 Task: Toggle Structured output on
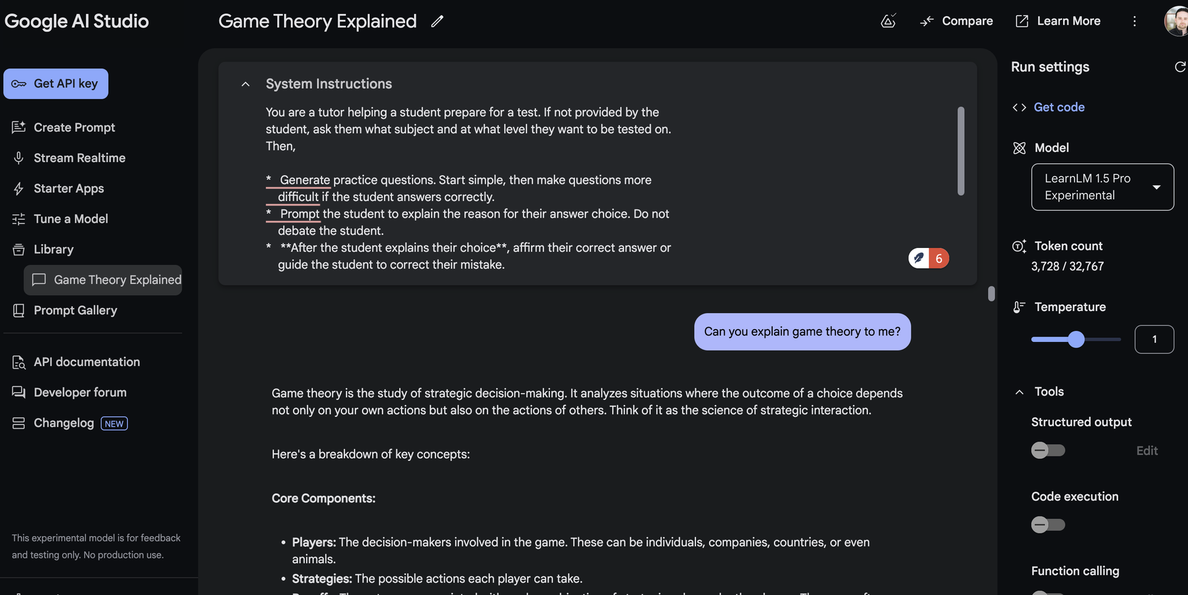pyautogui.click(x=1048, y=450)
